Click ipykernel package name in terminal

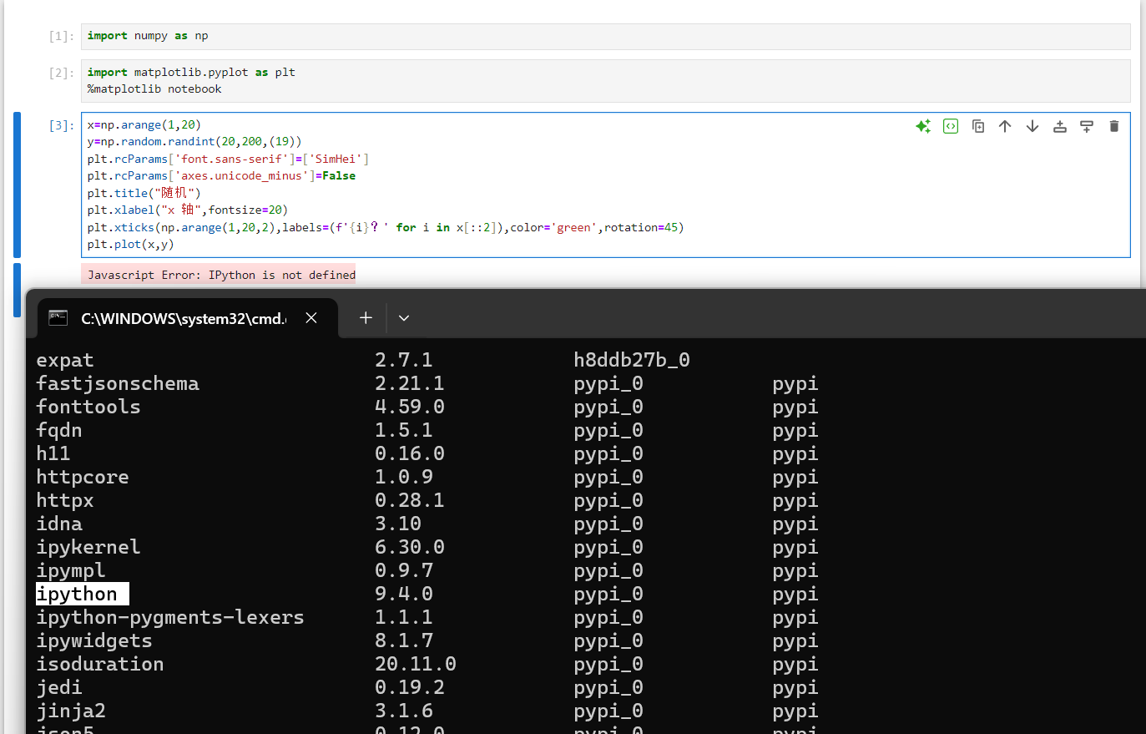(88, 547)
